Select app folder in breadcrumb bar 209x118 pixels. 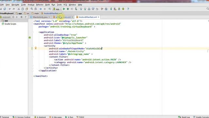(x=19, y=13)
